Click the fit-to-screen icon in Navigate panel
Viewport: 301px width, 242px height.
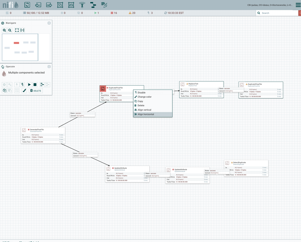click(x=17, y=30)
